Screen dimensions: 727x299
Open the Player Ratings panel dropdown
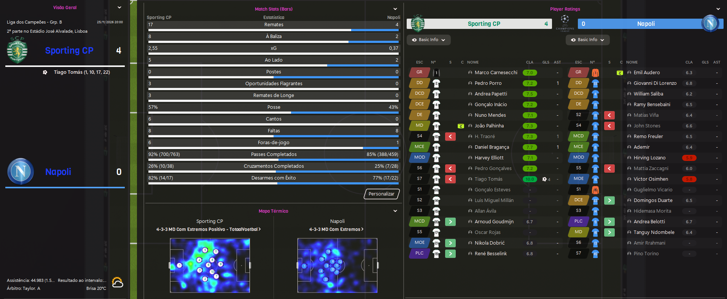click(x=718, y=9)
